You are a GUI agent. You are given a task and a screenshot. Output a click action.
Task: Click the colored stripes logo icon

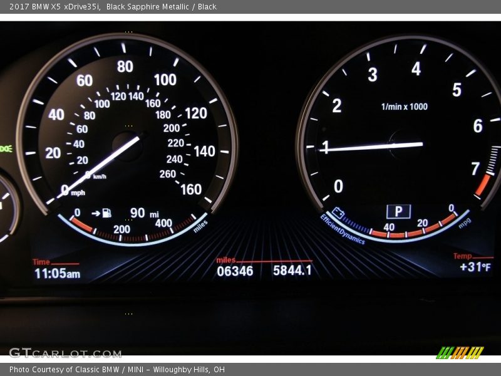tap(460, 353)
